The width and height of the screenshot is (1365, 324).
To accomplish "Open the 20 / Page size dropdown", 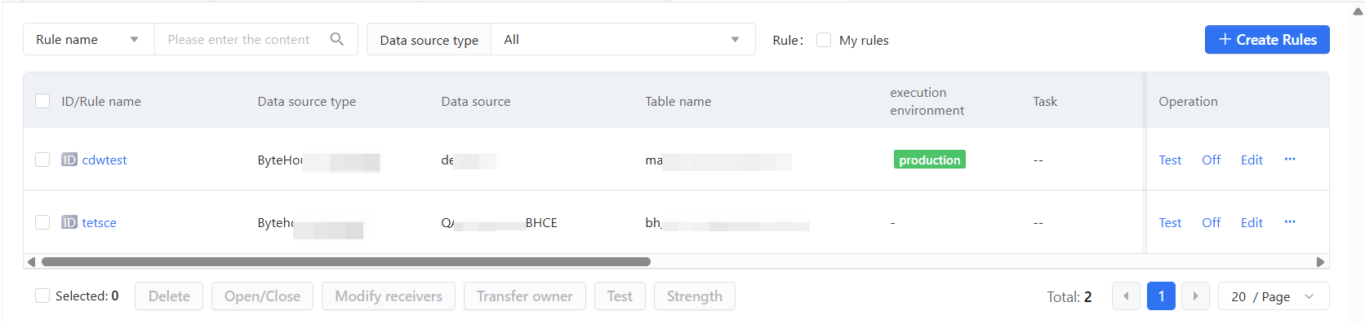I will pos(1274,296).
